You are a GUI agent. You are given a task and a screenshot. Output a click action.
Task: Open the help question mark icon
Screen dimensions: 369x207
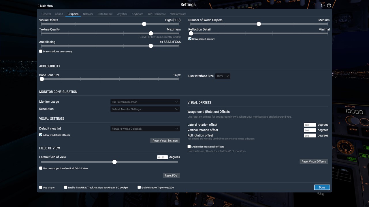click(329, 5)
